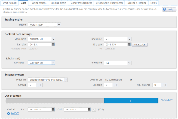The width and height of the screenshot is (178, 119).
Task: Switch to the Trading options tab
Action: [38, 3]
